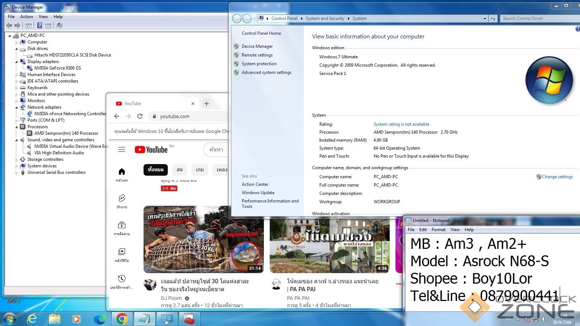Click Windows Start orb button

click(10, 319)
